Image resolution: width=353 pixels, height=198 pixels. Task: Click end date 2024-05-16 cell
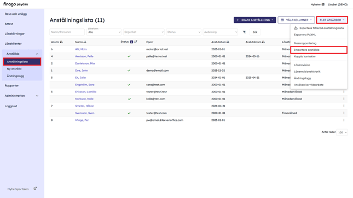tap(252, 56)
